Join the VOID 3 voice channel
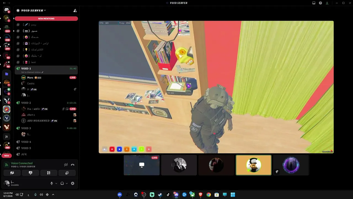The height and width of the screenshot is (199, 353). tap(46, 128)
